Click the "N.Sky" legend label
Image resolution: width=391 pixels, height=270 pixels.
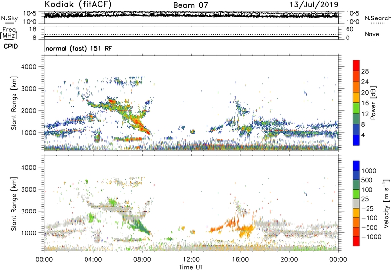click(9, 18)
